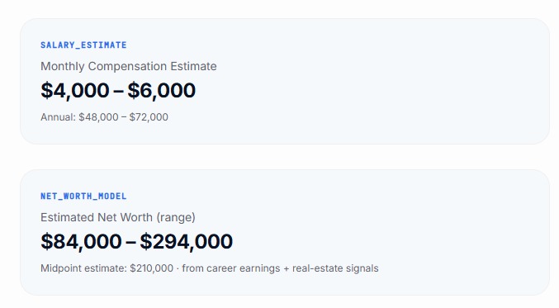The image size is (559, 308).
Task: Click the $4,000 – $6,000 salary figure
Action: (x=118, y=90)
